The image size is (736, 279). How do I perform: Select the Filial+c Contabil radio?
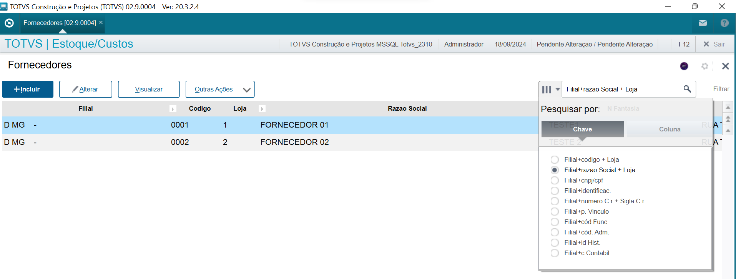(555, 253)
